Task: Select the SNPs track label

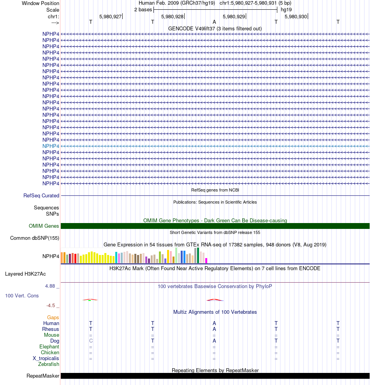Action: [52, 214]
